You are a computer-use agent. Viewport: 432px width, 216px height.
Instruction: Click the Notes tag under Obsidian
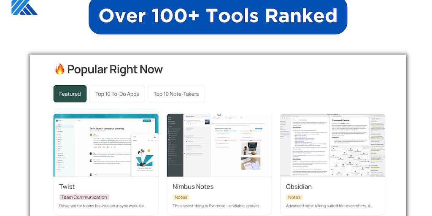[294, 197]
